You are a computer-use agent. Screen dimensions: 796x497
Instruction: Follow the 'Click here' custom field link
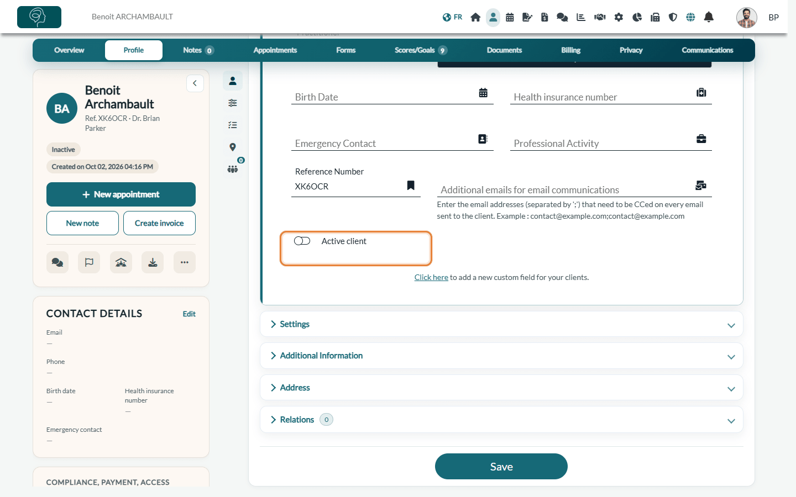click(x=431, y=277)
